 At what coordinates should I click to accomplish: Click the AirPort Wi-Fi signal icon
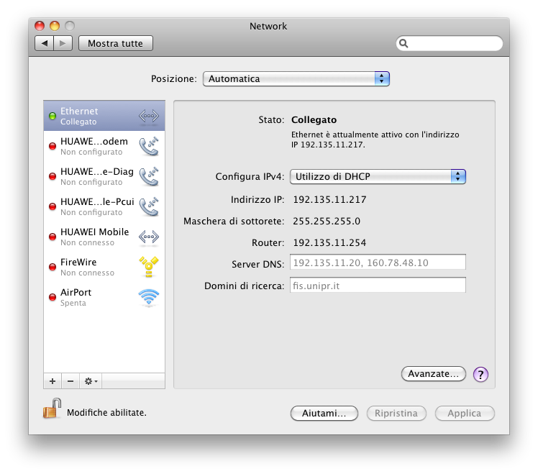click(x=149, y=297)
